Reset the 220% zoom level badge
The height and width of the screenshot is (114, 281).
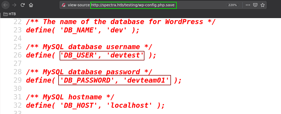coord(232,5)
